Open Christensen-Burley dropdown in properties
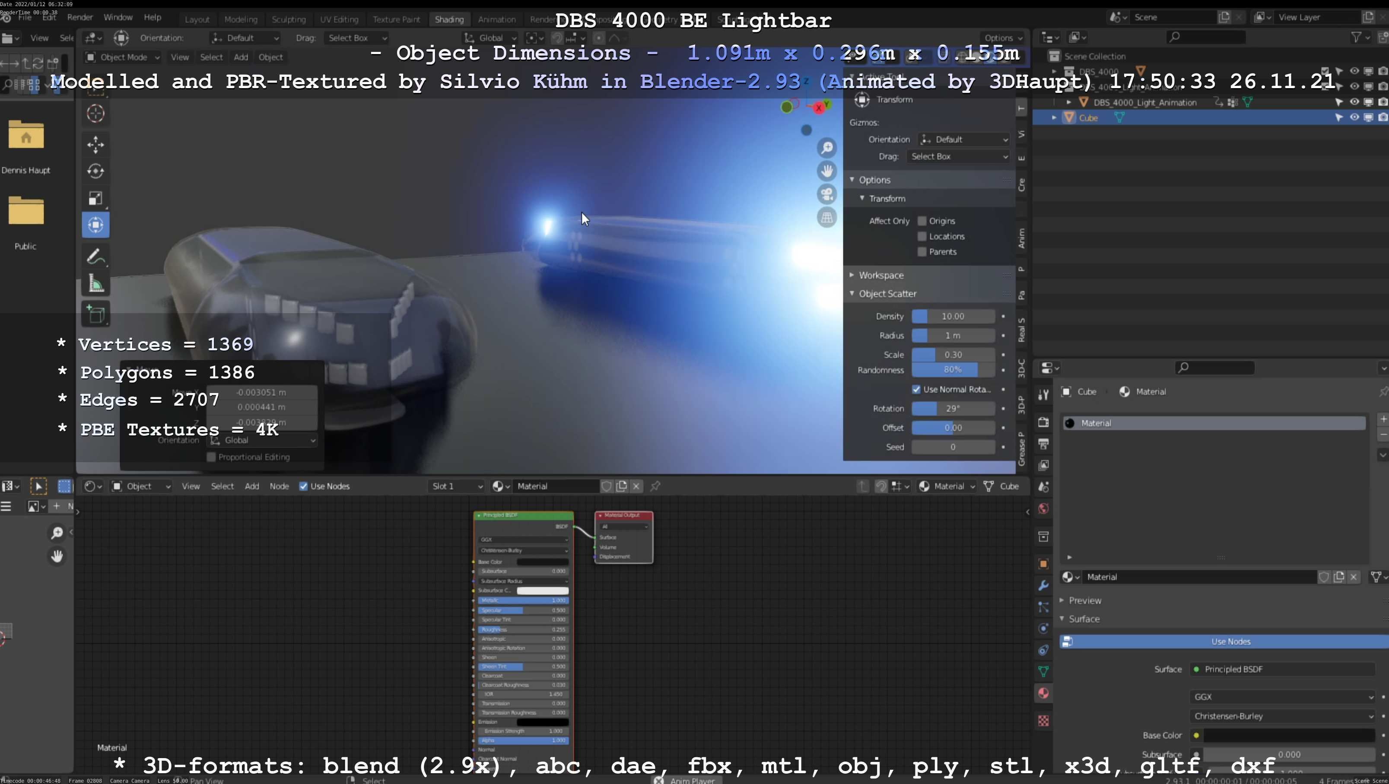Screen dimensions: 1389x784 (x=1282, y=717)
